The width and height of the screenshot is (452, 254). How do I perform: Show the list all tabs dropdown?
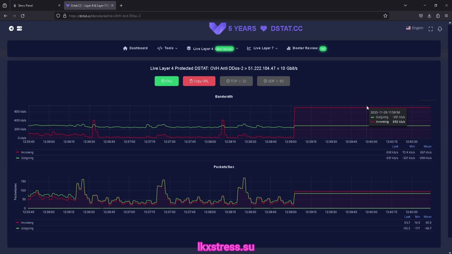pos(405,6)
